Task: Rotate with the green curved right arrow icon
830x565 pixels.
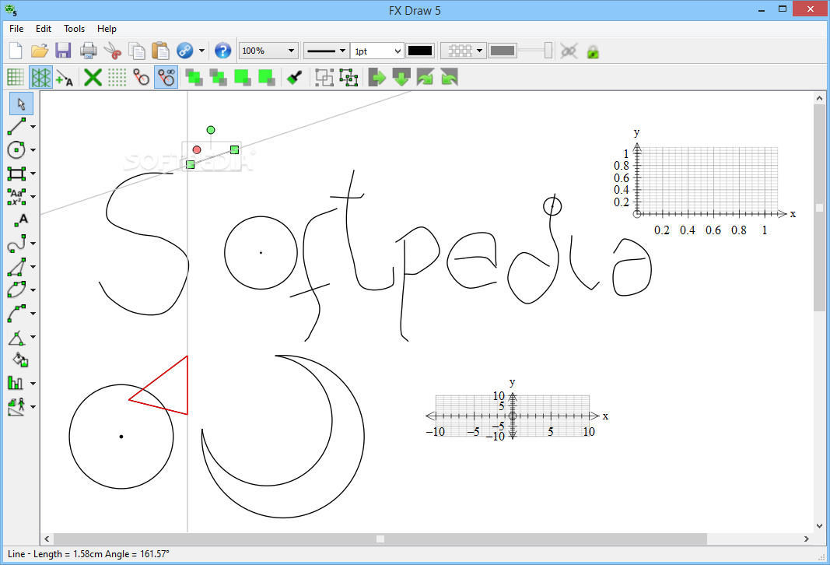Action: (425, 77)
